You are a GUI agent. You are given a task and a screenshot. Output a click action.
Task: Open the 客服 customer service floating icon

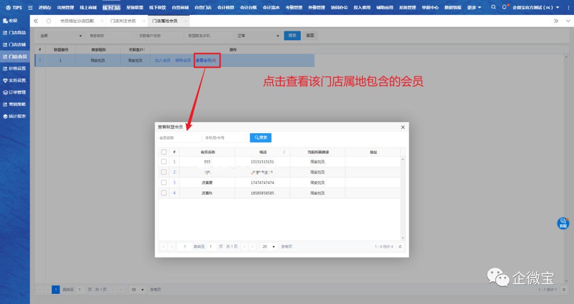coord(563,223)
